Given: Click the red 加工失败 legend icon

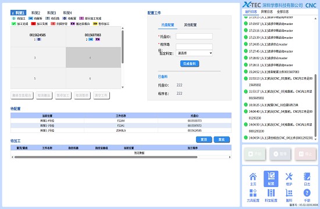Looking at the screenshot, I should click(33, 24).
